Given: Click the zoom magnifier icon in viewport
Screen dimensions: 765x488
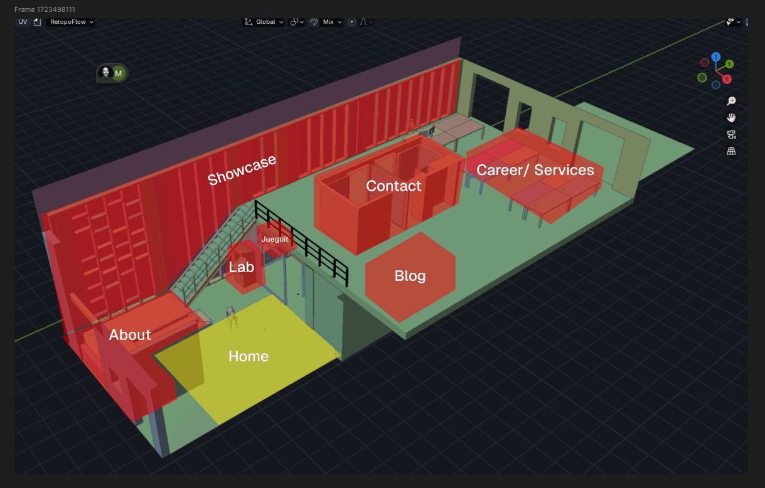Looking at the screenshot, I should [731, 101].
